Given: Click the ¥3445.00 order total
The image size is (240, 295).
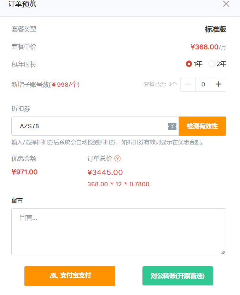Looking at the screenshot, I should click(105, 172).
